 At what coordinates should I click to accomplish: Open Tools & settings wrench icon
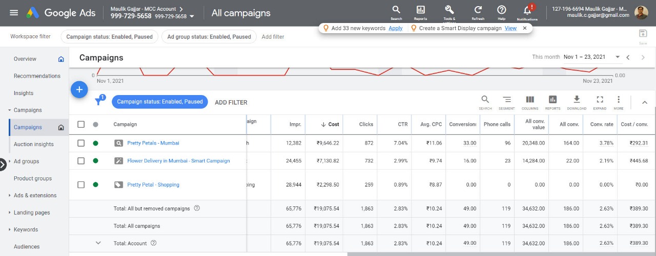tap(449, 10)
